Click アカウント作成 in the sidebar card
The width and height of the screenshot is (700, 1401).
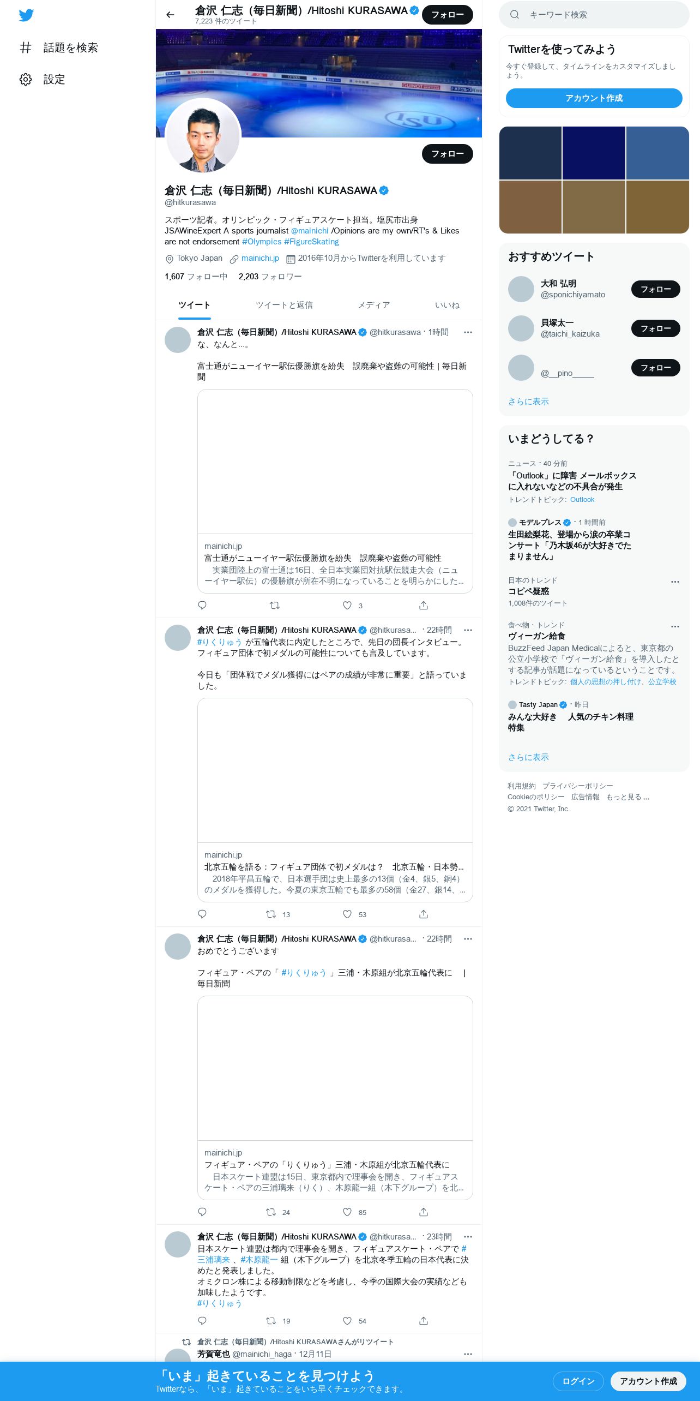pos(594,98)
